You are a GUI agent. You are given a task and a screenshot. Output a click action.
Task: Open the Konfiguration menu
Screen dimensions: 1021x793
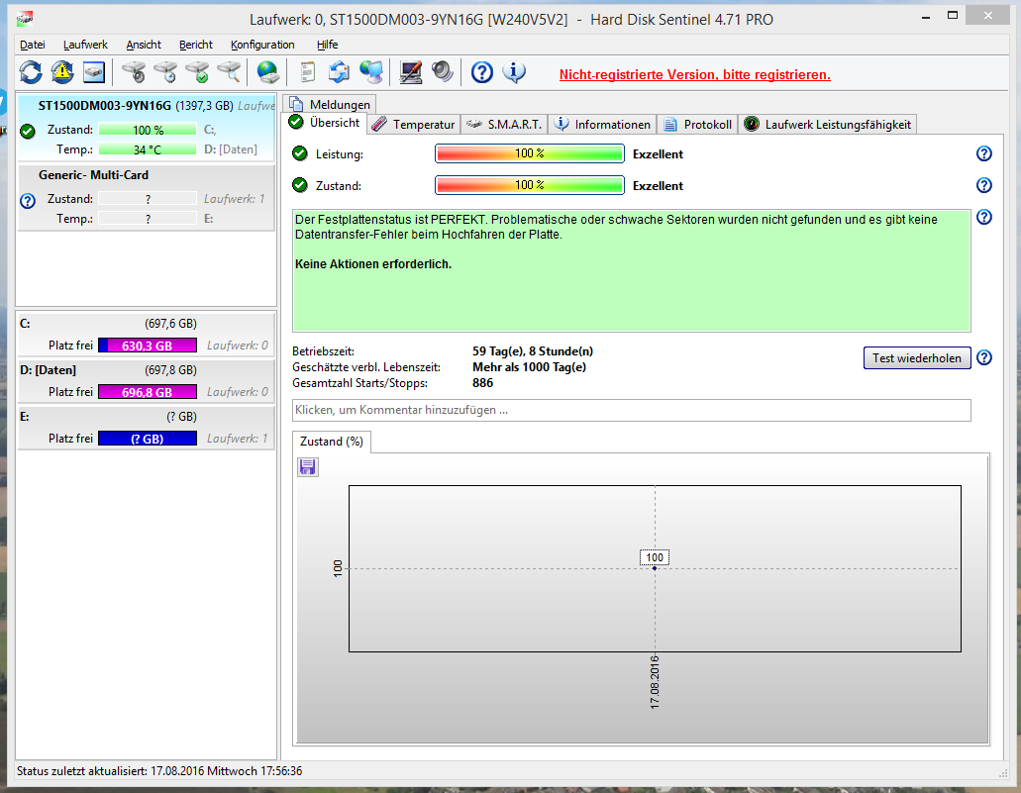tap(262, 45)
